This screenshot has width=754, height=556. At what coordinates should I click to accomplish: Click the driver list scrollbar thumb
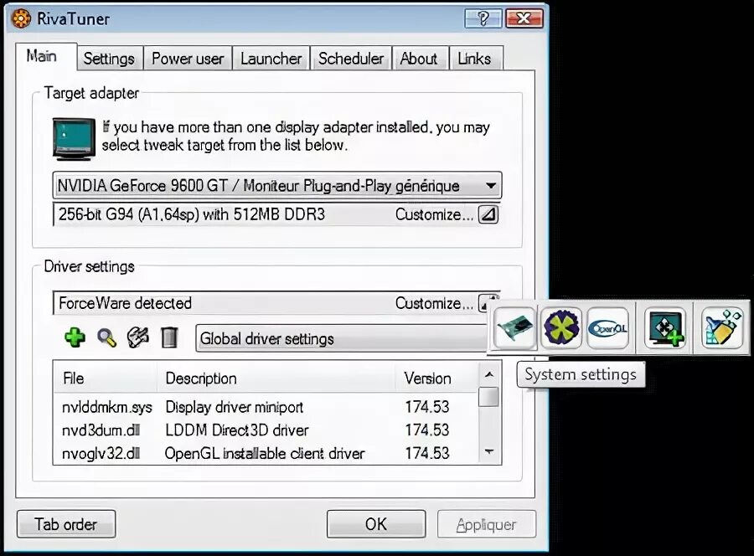tap(489, 397)
